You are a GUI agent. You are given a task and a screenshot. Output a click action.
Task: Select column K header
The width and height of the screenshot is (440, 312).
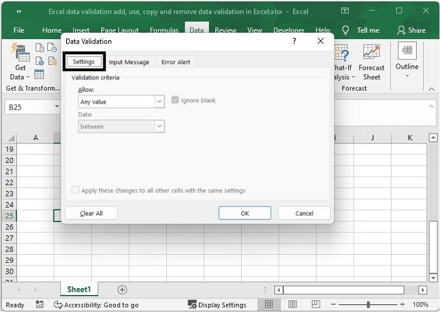410,138
